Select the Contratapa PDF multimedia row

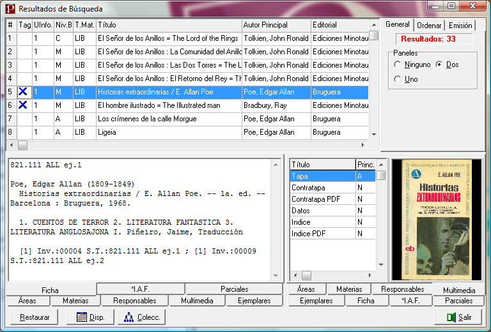322,199
